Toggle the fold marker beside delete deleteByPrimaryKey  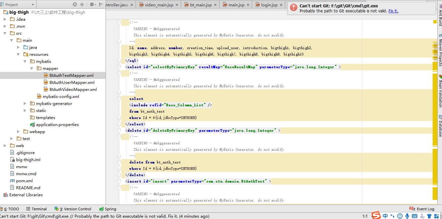click(x=119, y=130)
